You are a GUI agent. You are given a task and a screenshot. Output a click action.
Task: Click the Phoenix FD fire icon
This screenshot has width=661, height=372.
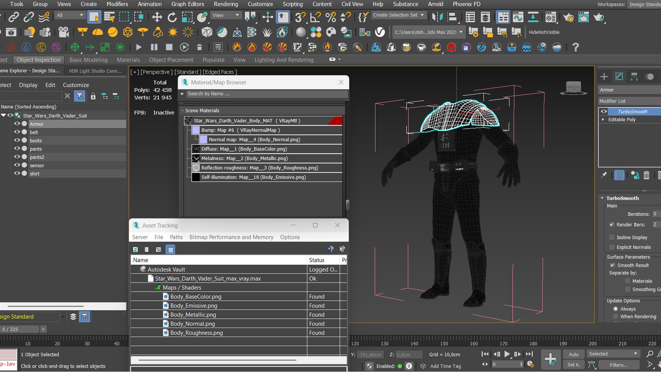tap(237, 47)
